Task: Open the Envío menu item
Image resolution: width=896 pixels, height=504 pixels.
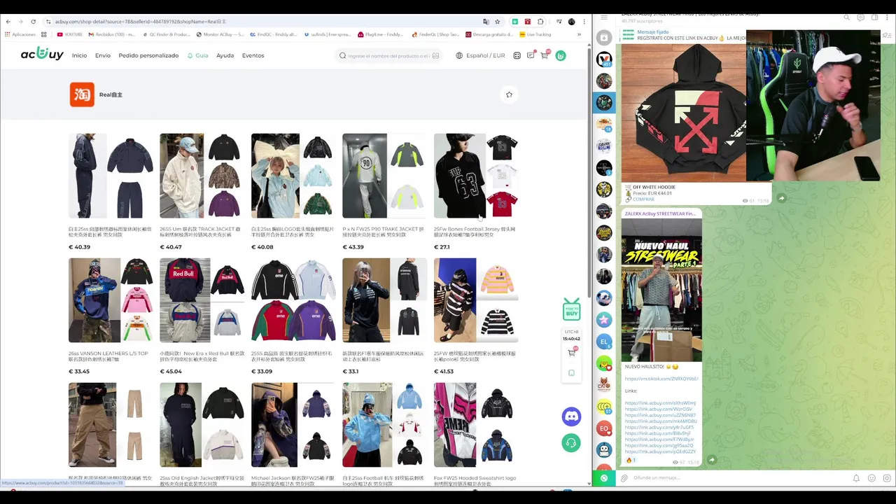Action: point(103,55)
